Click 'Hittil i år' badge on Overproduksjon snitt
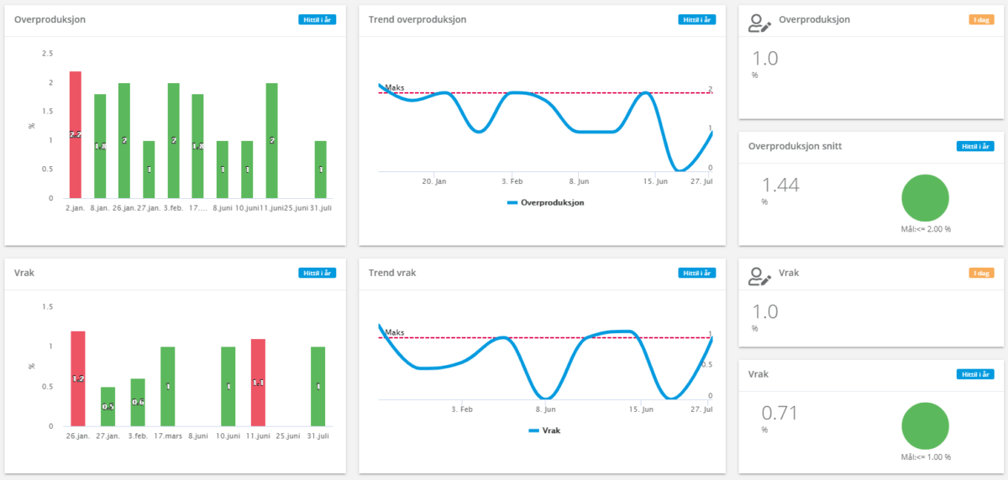The width and height of the screenshot is (1008, 480). click(x=974, y=146)
